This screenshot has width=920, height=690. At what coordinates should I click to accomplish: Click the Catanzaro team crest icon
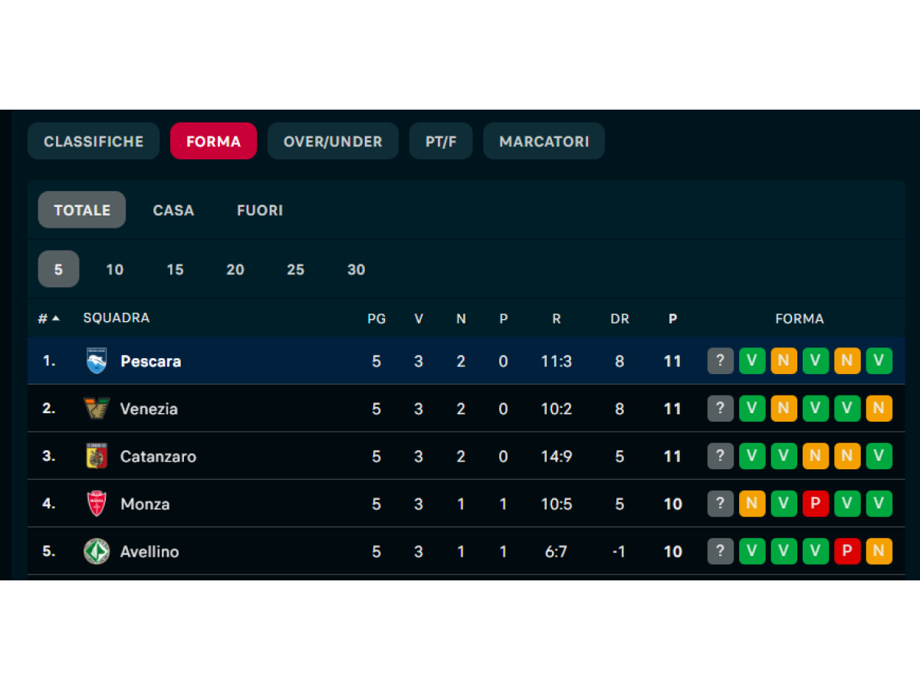click(x=97, y=456)
